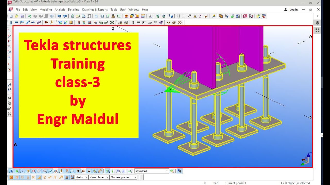Open the Analysis menu
The image size is (330, 185).
pos(60,10)
